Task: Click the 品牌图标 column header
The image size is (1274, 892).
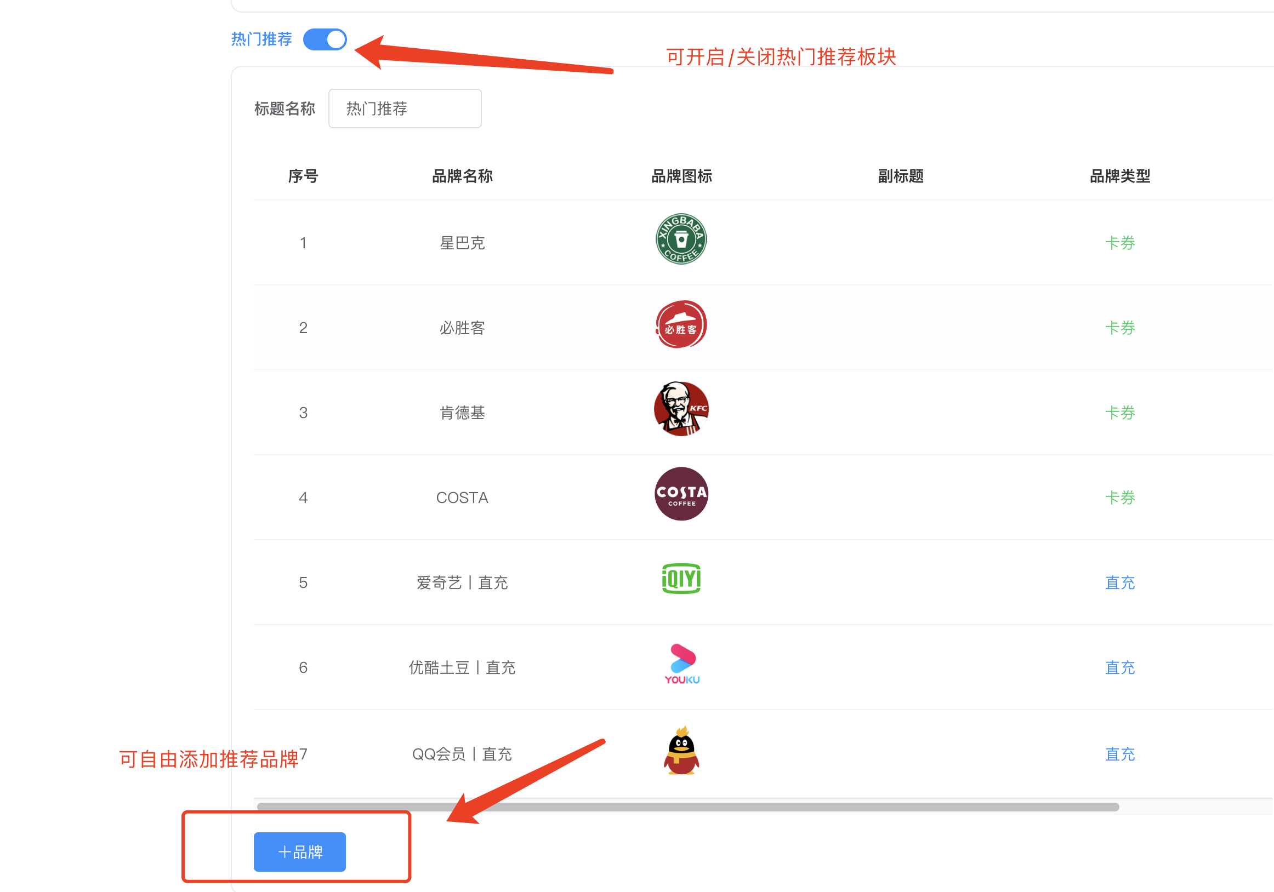Action: (681, 176)
